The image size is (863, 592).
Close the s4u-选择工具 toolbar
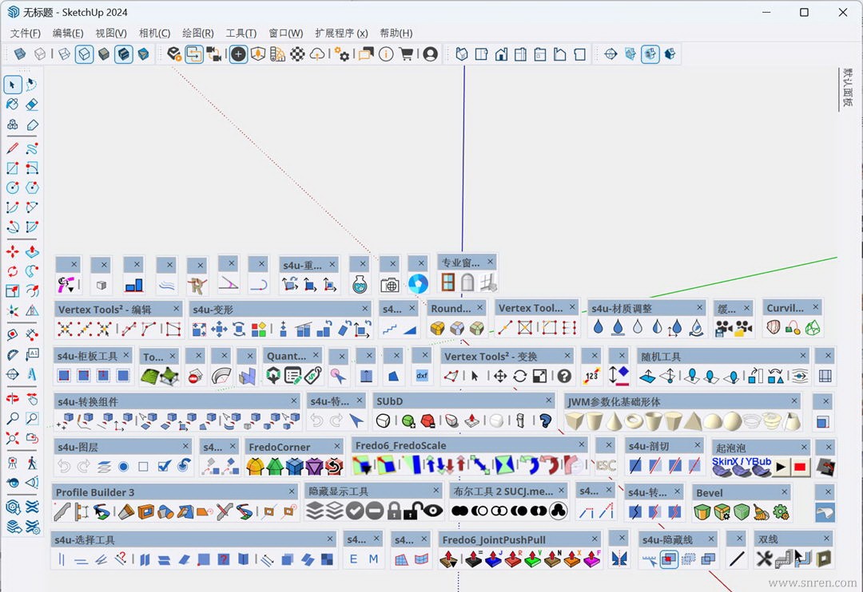[x=330, y=539]
